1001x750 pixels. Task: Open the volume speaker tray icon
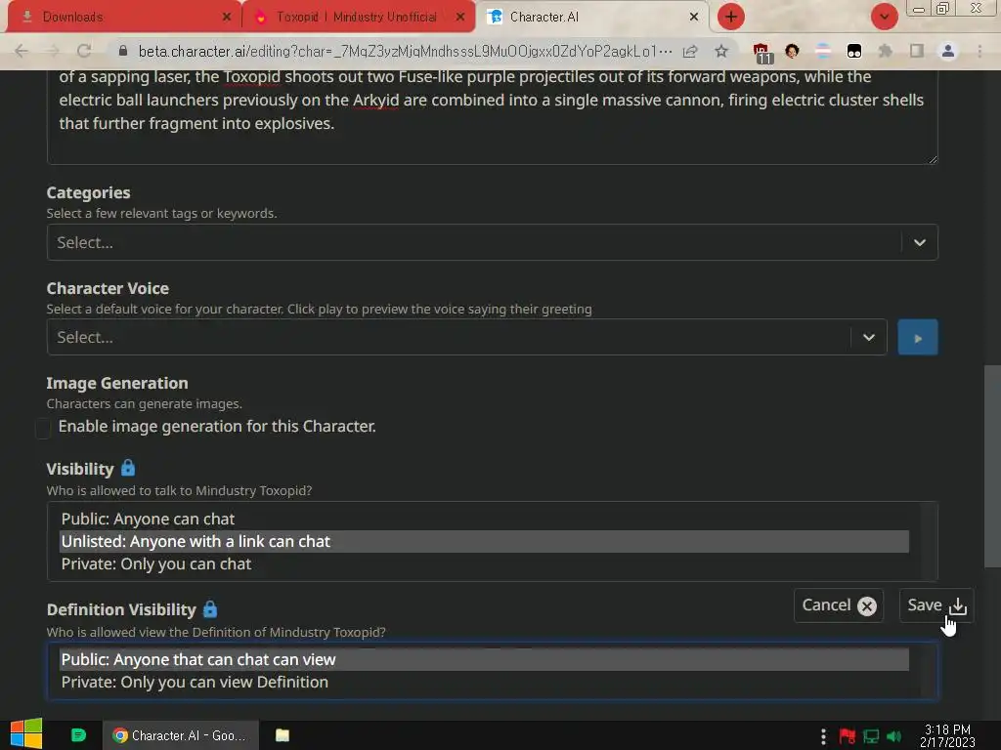click(893, 736)
